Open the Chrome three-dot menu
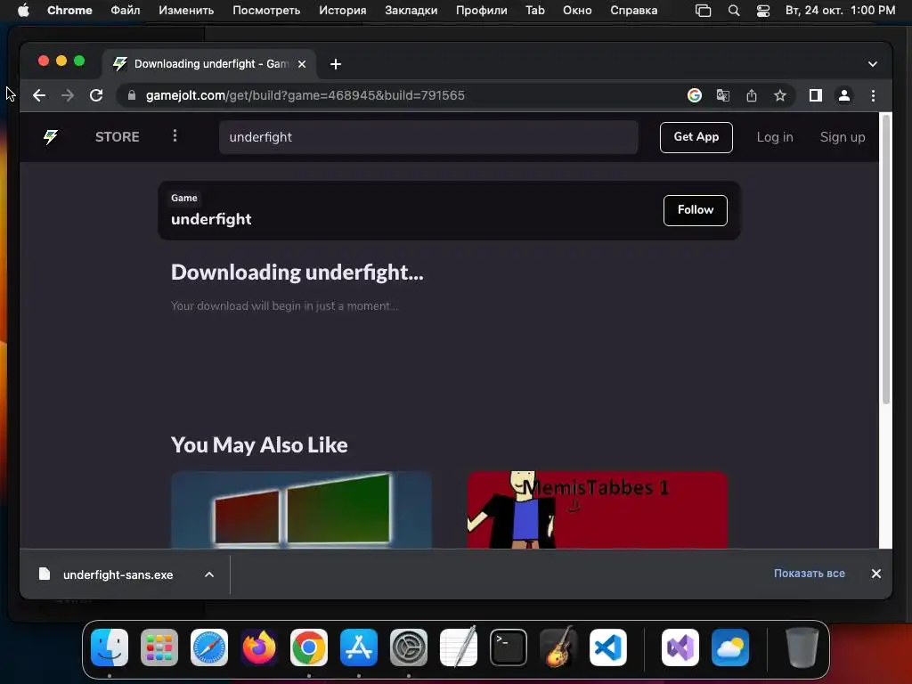The width and height of the screenshot is (912, 684). [x=873, y=95]
